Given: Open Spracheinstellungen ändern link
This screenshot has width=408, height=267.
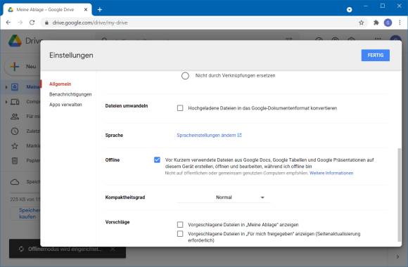Looking at the screenshot, I should [x=209, y=135].
